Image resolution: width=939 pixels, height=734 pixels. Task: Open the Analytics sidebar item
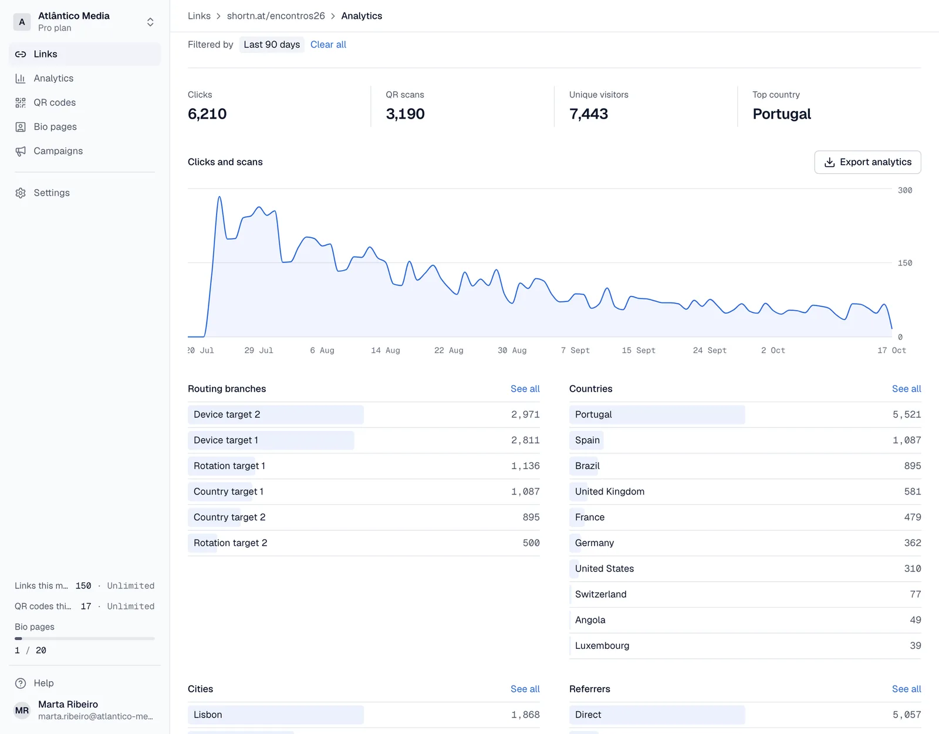pos(85,78)
